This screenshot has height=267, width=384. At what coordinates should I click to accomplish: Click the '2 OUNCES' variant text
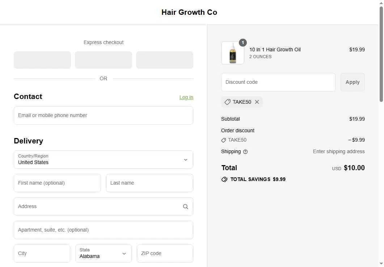(260, 57)
